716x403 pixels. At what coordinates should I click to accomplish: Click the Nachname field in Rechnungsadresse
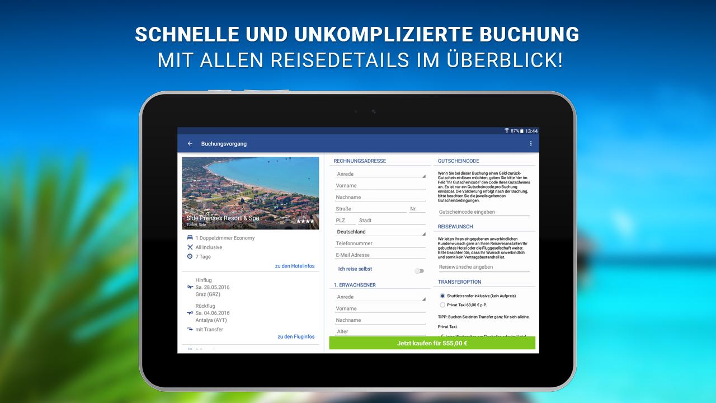point(380,197)
